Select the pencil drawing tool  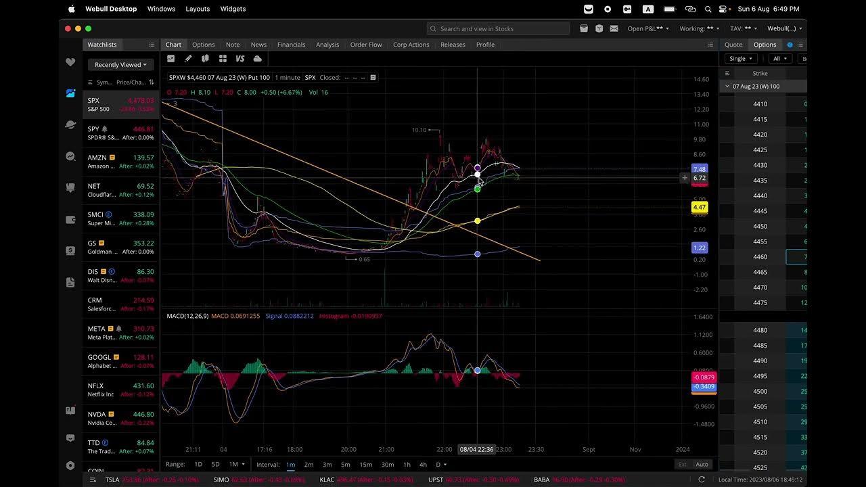point(188,59)
